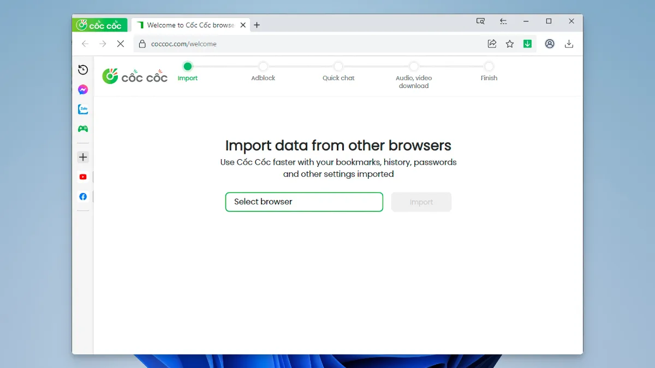Click the coccoc.com/welcome address bar

[306, 44]
